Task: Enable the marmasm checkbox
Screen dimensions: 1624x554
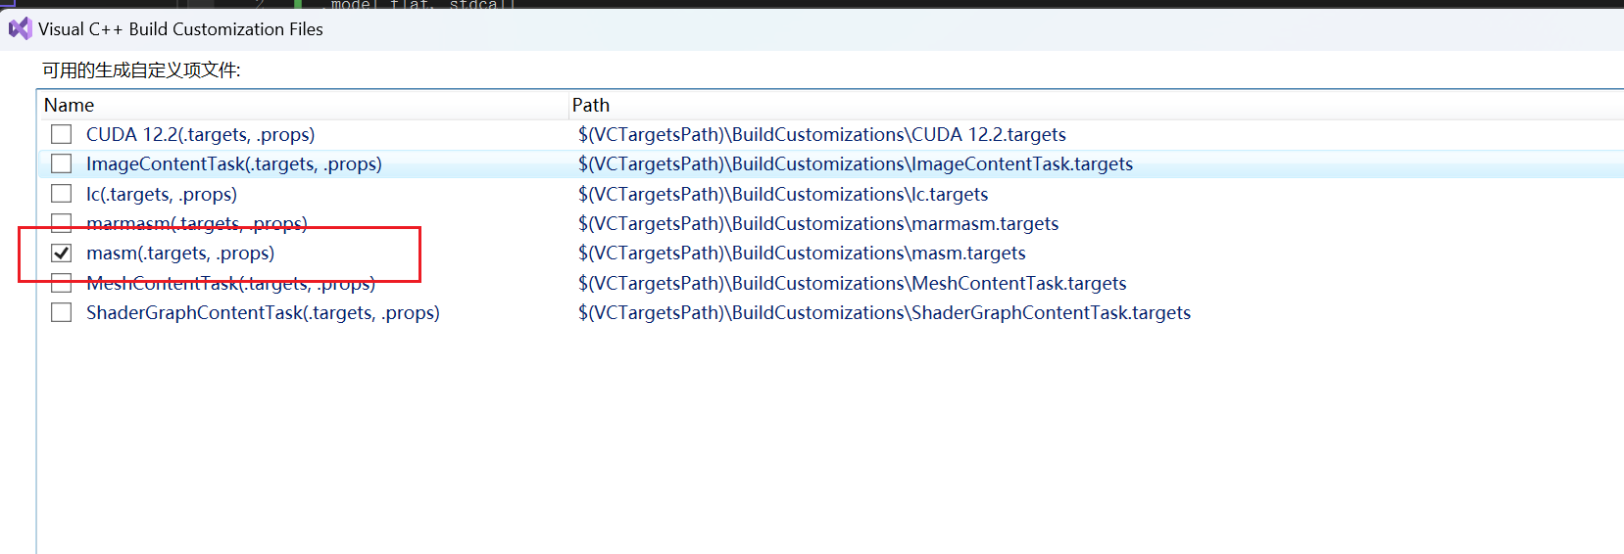Action: [x=62, y=223]
